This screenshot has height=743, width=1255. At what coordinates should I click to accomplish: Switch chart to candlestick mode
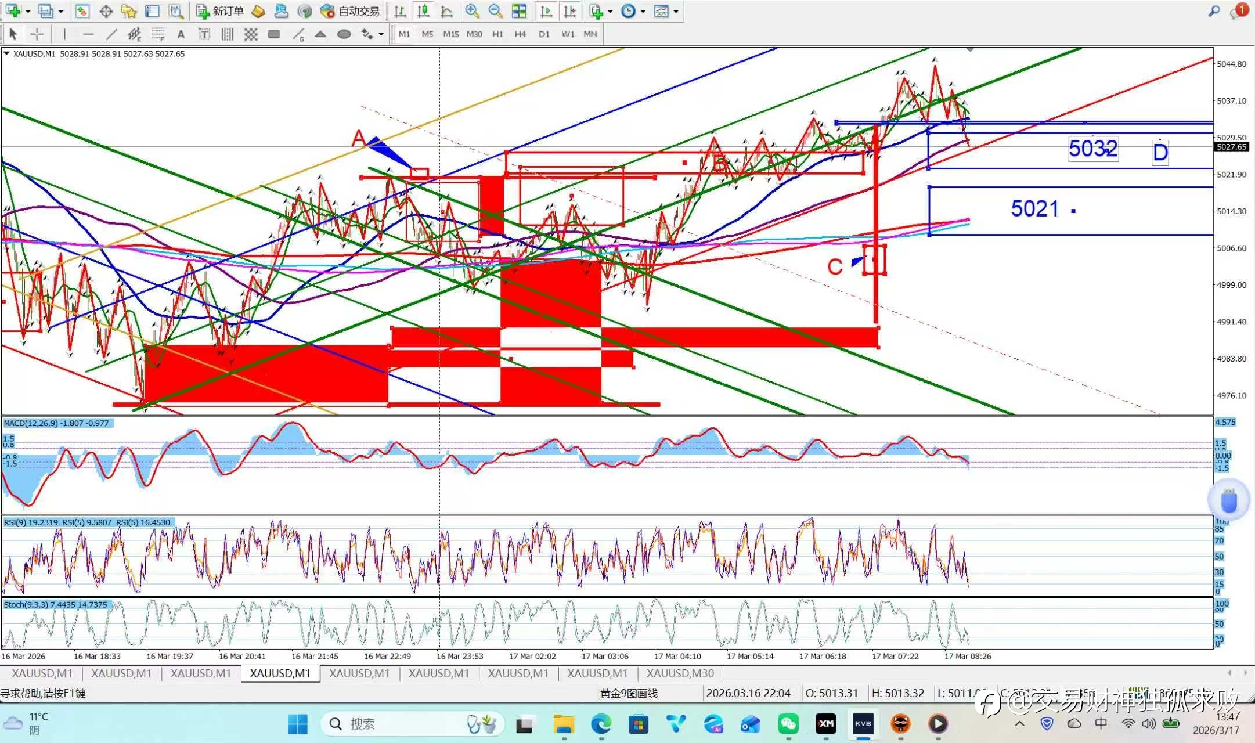(x=424, y=11)
